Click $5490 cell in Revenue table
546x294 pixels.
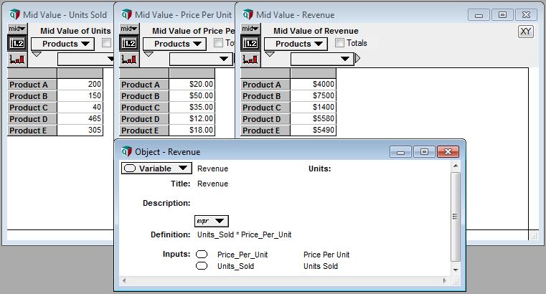(x=313, y=130)
